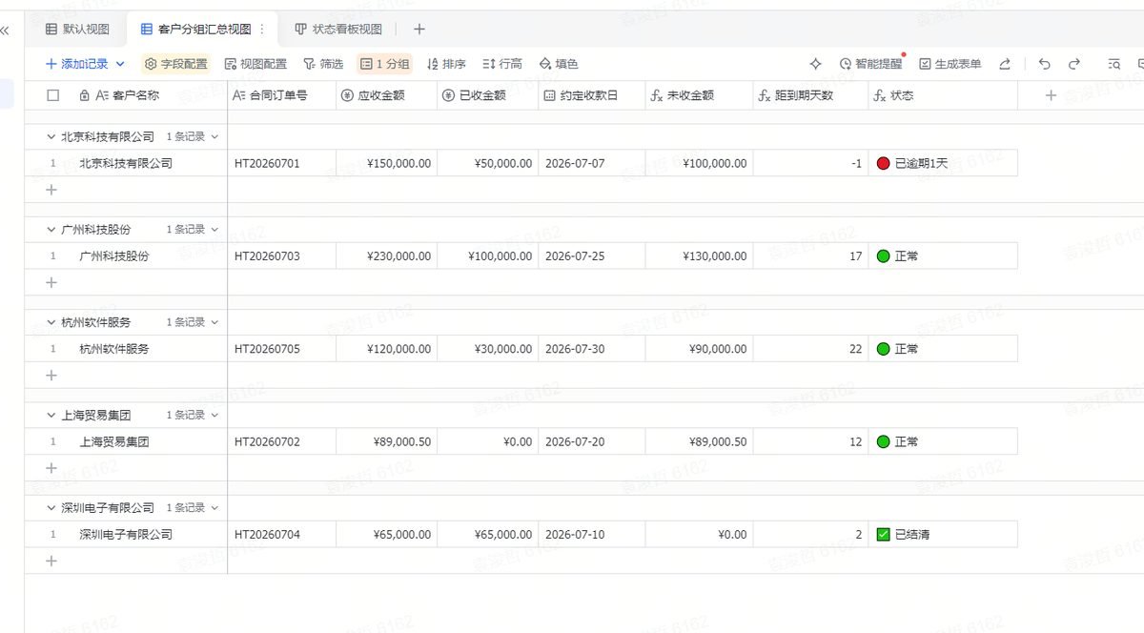
Task: Switch to the 默认视图 tab
Action: [78, 30]
